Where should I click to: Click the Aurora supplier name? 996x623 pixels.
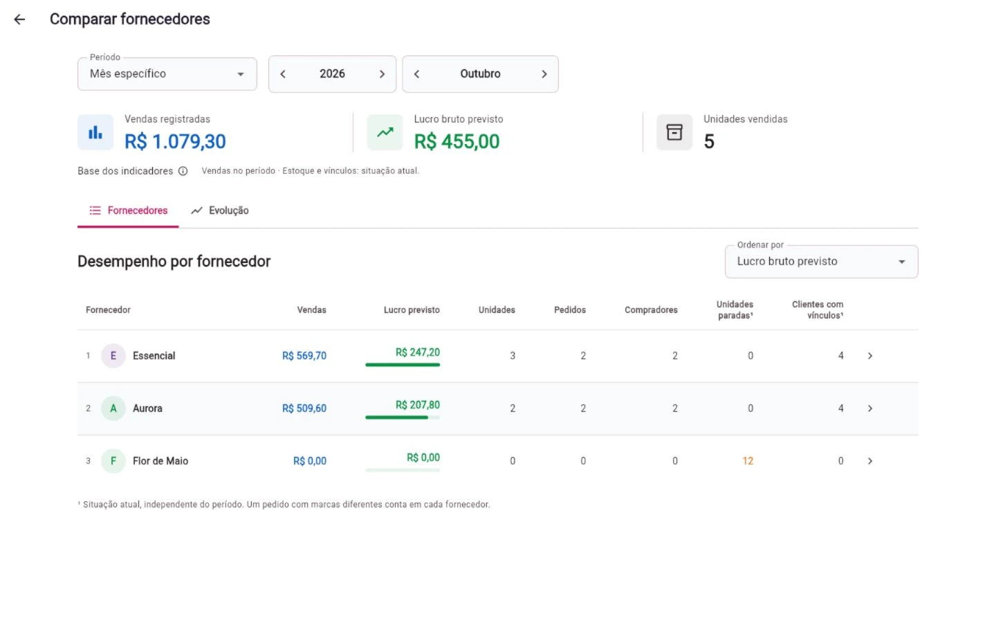[x=147, y=408]
